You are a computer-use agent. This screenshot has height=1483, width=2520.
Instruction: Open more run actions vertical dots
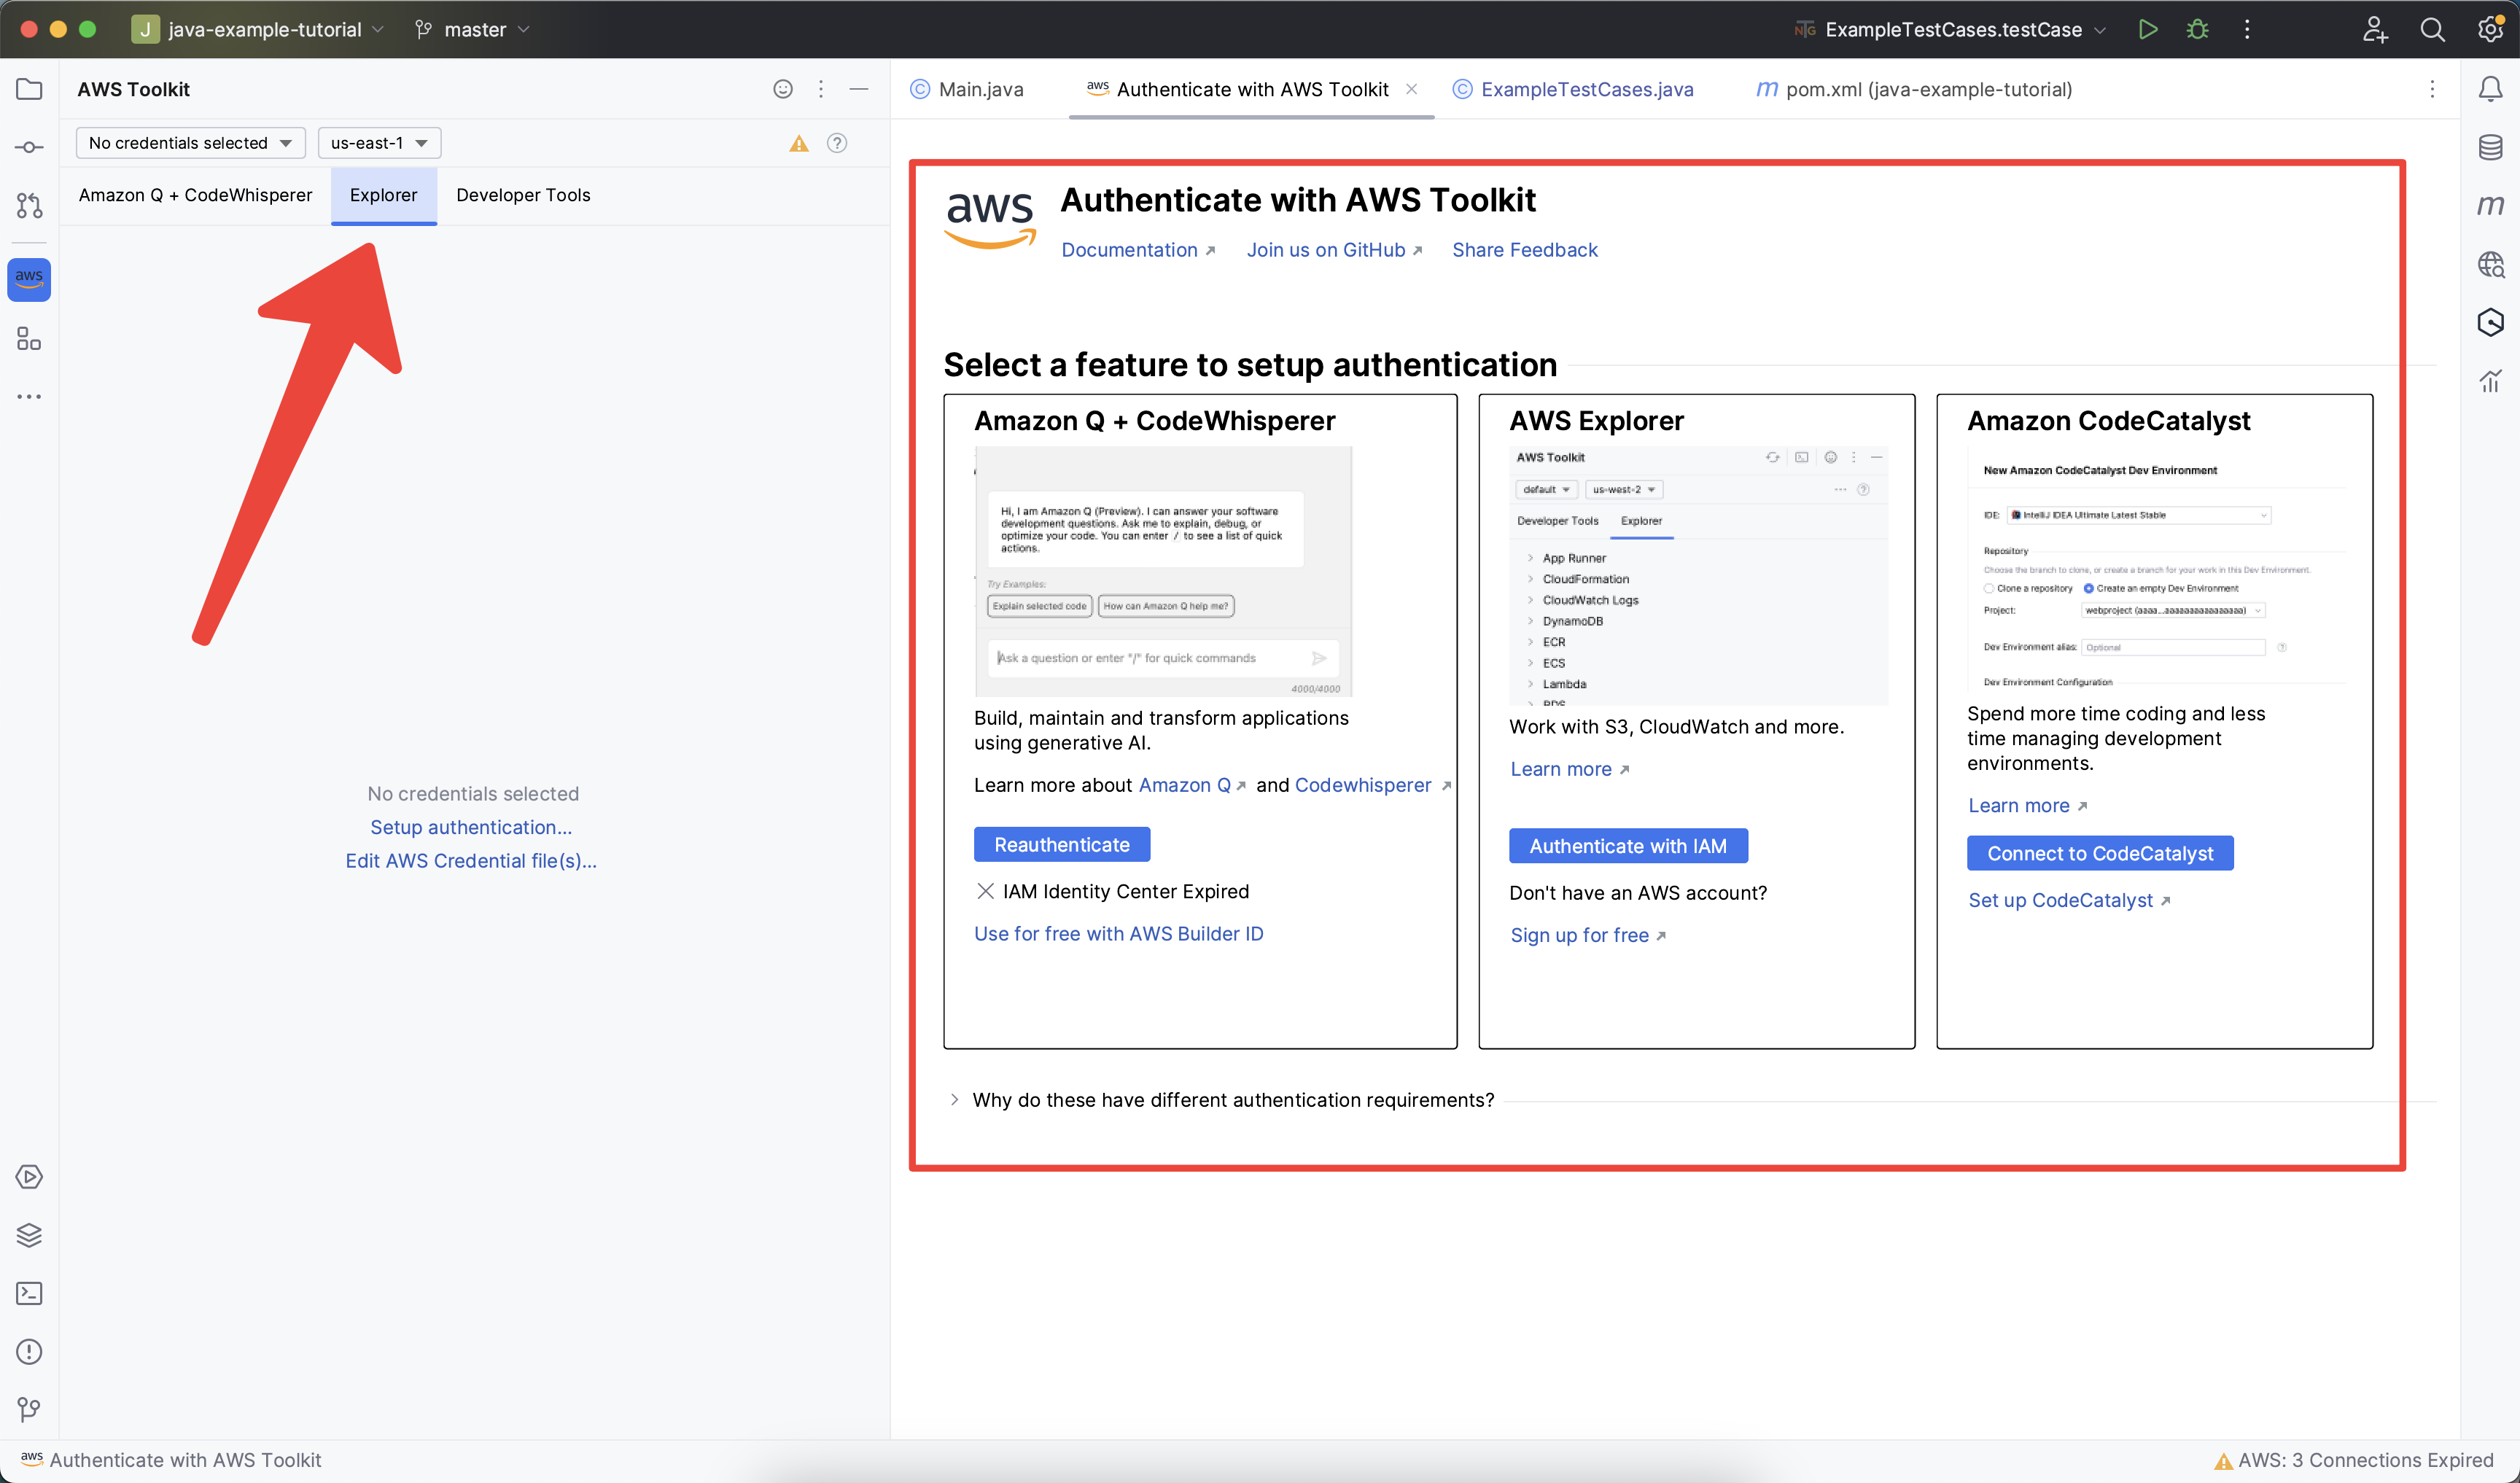2247,29
